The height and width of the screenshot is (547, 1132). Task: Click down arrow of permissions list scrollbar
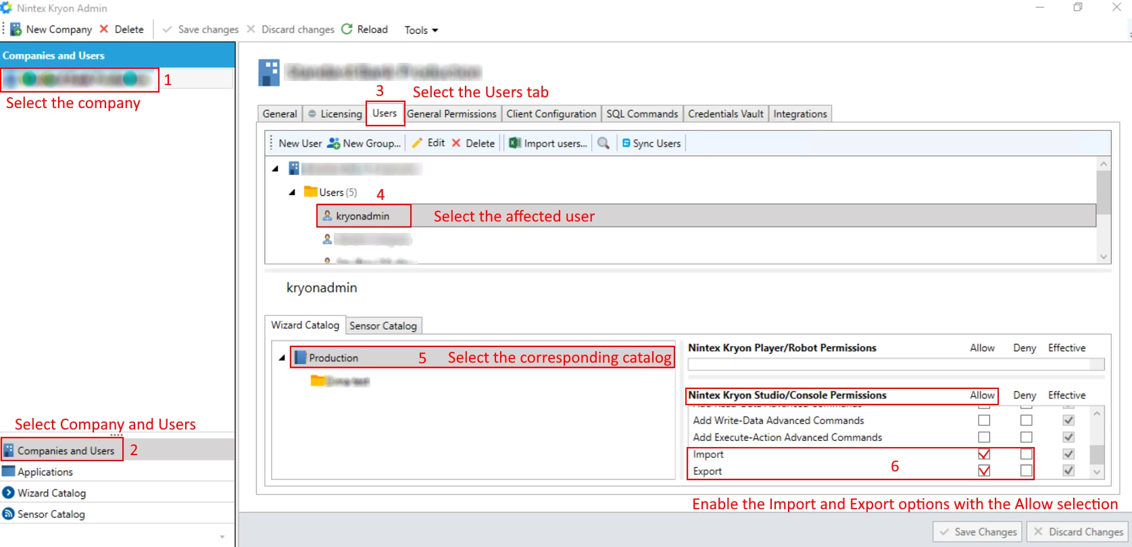click(x=1097, y=472)
